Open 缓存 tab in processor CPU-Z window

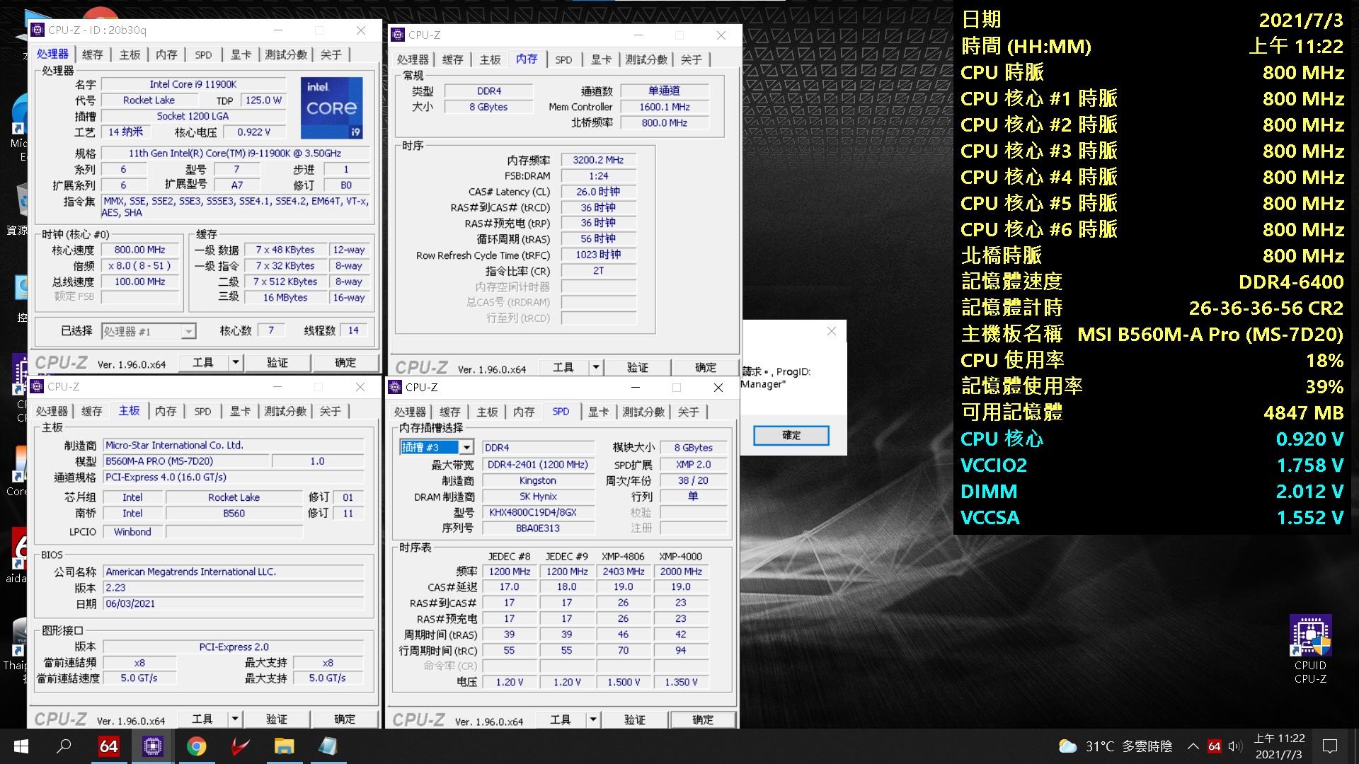pos(93,54)
